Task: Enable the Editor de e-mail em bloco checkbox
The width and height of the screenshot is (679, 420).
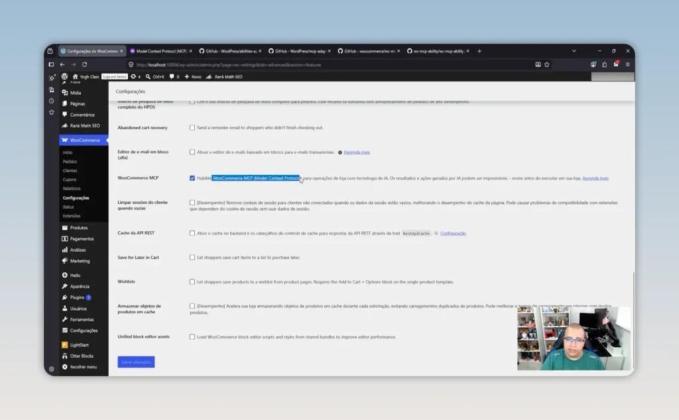Action: click(x=192, y=152)
